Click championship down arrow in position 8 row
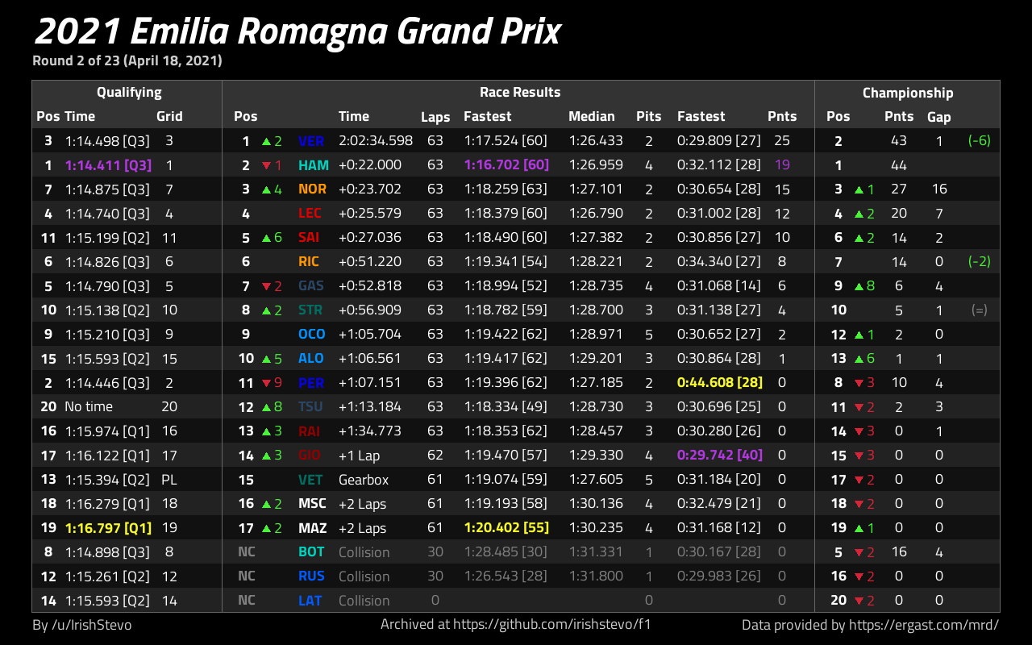The width and height of the screenshot is (1032, 645). [x=859, y=383]
